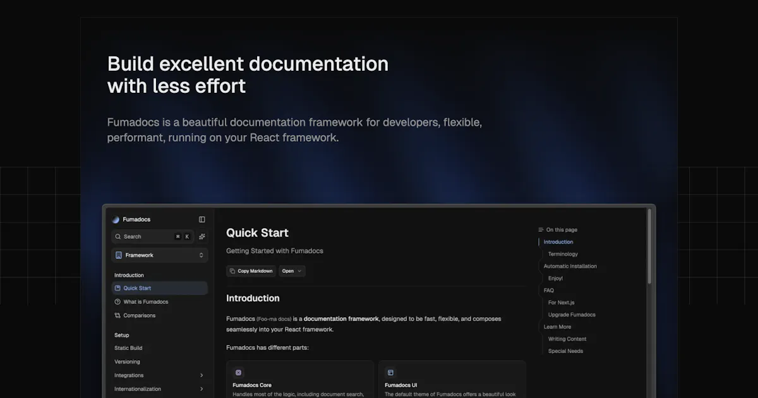
Task: Jump to Terminology in page outline
Action: [x=563, y=254]
